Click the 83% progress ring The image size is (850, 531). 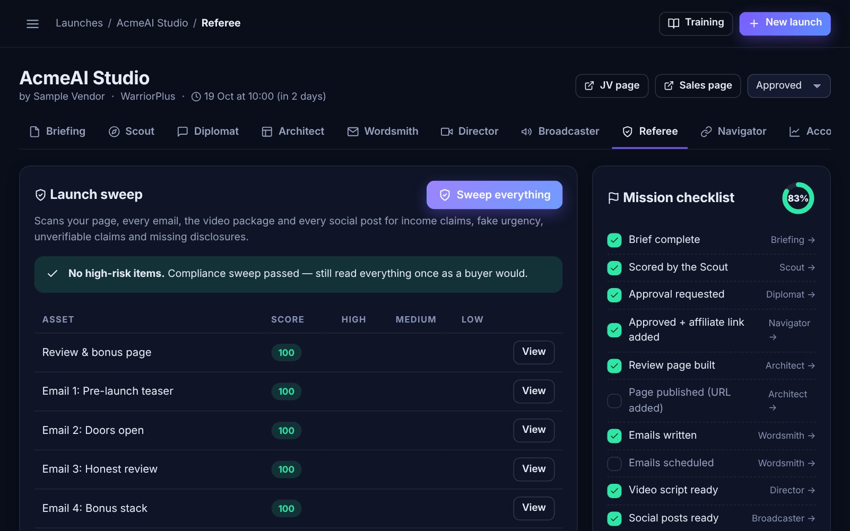(797, 198)
